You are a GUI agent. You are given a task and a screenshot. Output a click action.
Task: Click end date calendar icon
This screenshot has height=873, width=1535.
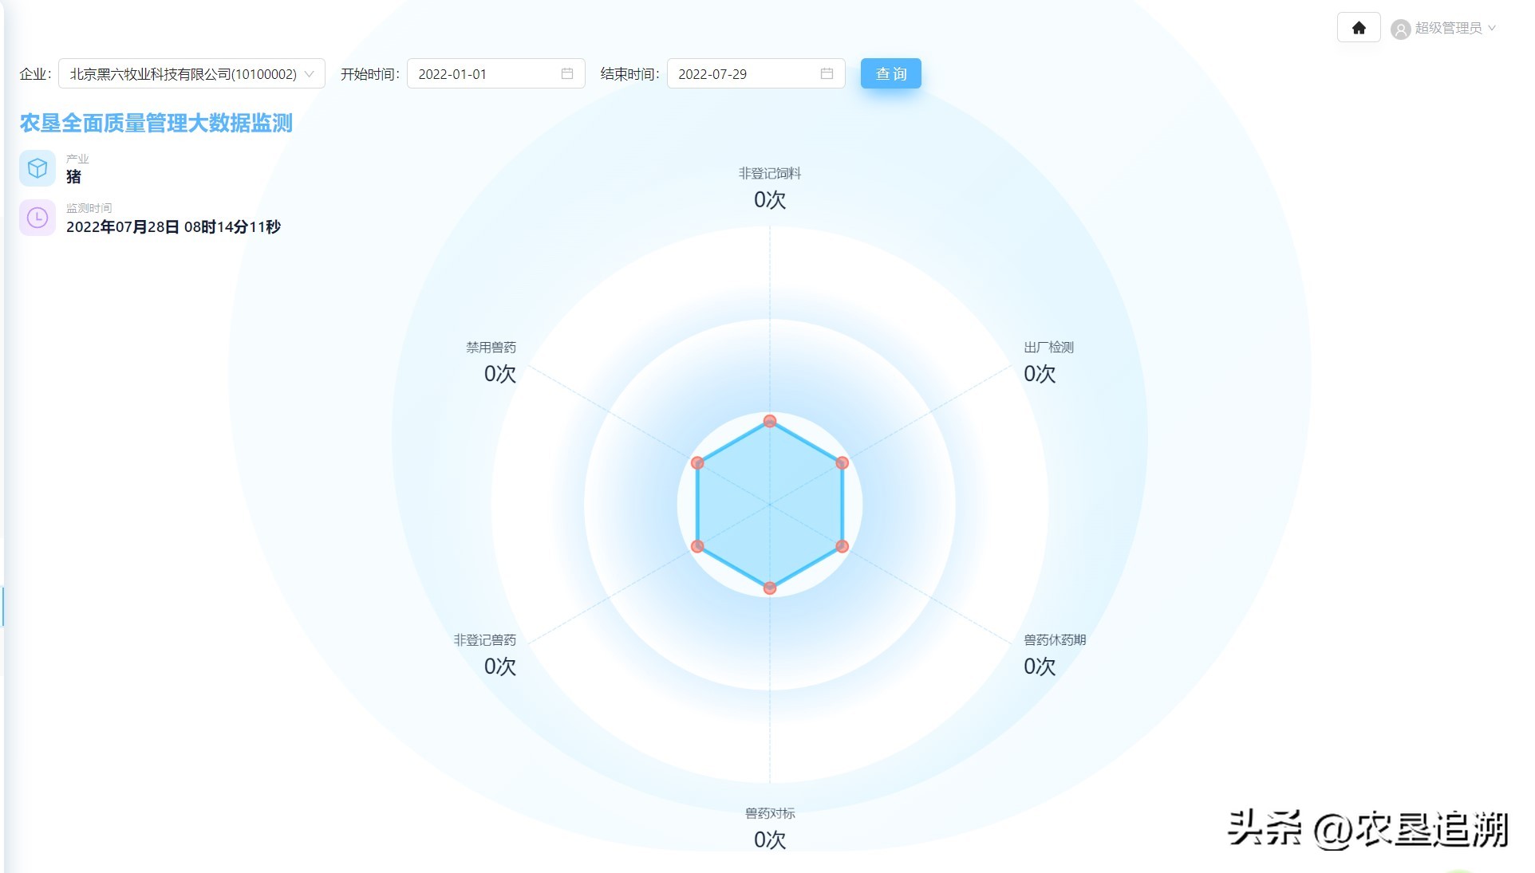827,73
